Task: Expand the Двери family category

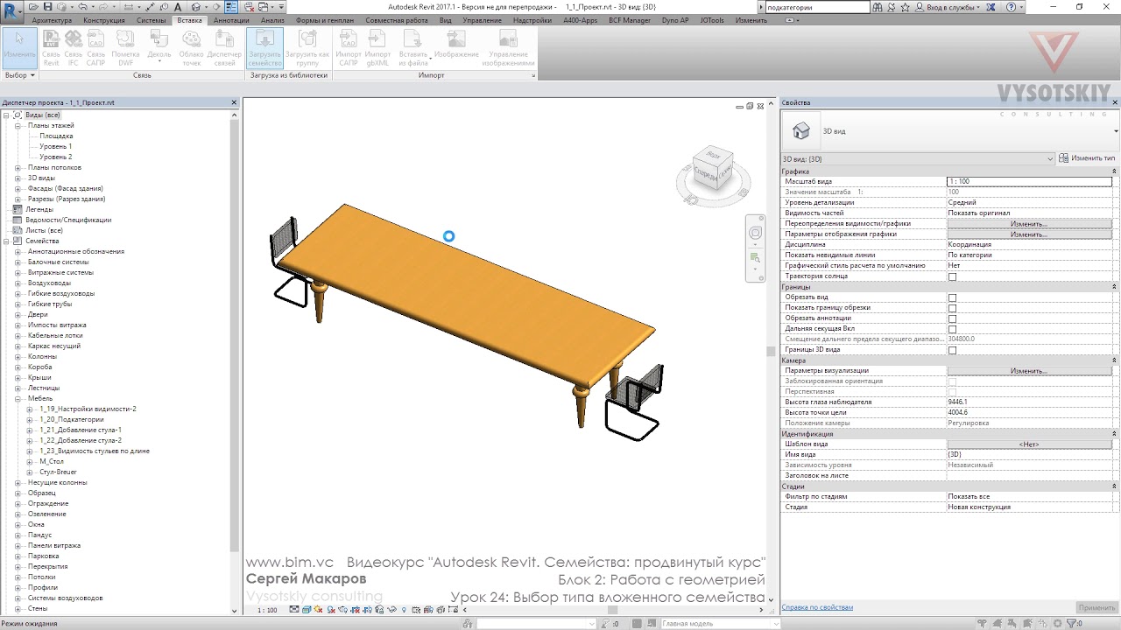Action: click(18, 314)
